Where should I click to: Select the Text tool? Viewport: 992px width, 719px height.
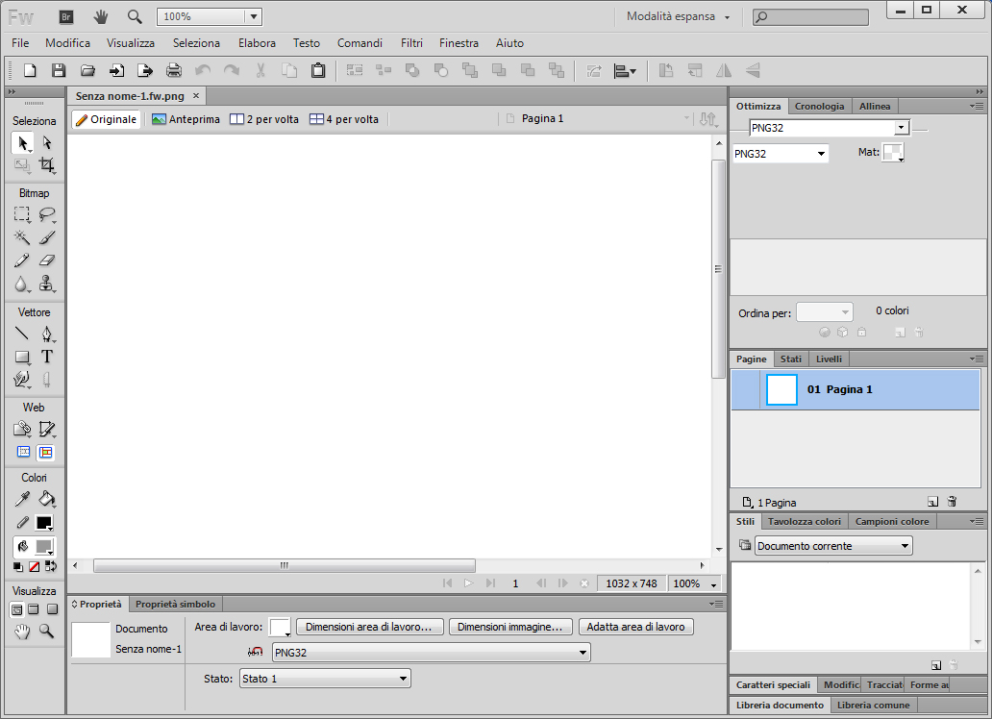(46, 357)
